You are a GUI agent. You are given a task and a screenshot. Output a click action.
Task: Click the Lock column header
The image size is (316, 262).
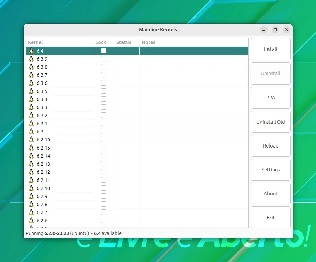tap(104, 42)
